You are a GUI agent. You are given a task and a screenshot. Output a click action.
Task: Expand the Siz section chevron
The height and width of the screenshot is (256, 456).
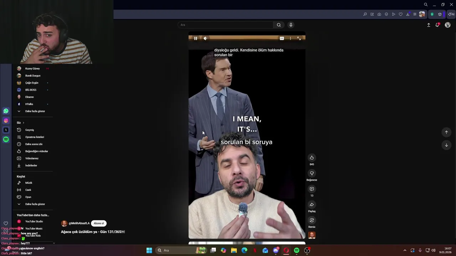[x=24, y=123]
